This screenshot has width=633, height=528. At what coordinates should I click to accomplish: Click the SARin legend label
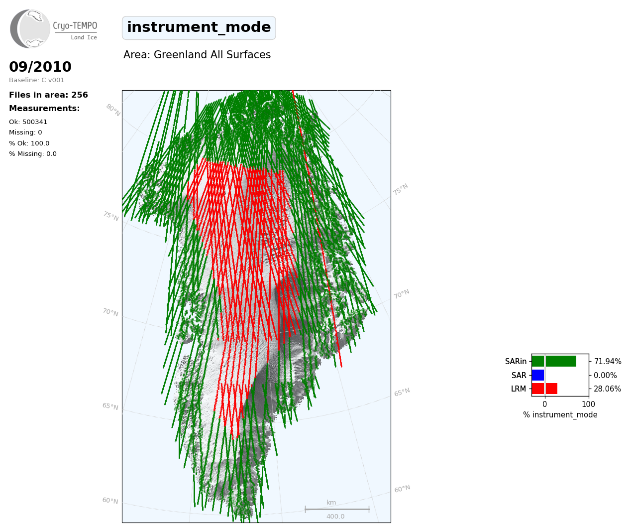(x=516, y=362)
